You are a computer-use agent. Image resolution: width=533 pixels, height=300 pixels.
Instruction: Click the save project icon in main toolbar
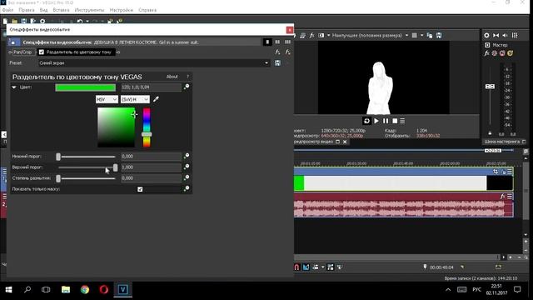24,22
